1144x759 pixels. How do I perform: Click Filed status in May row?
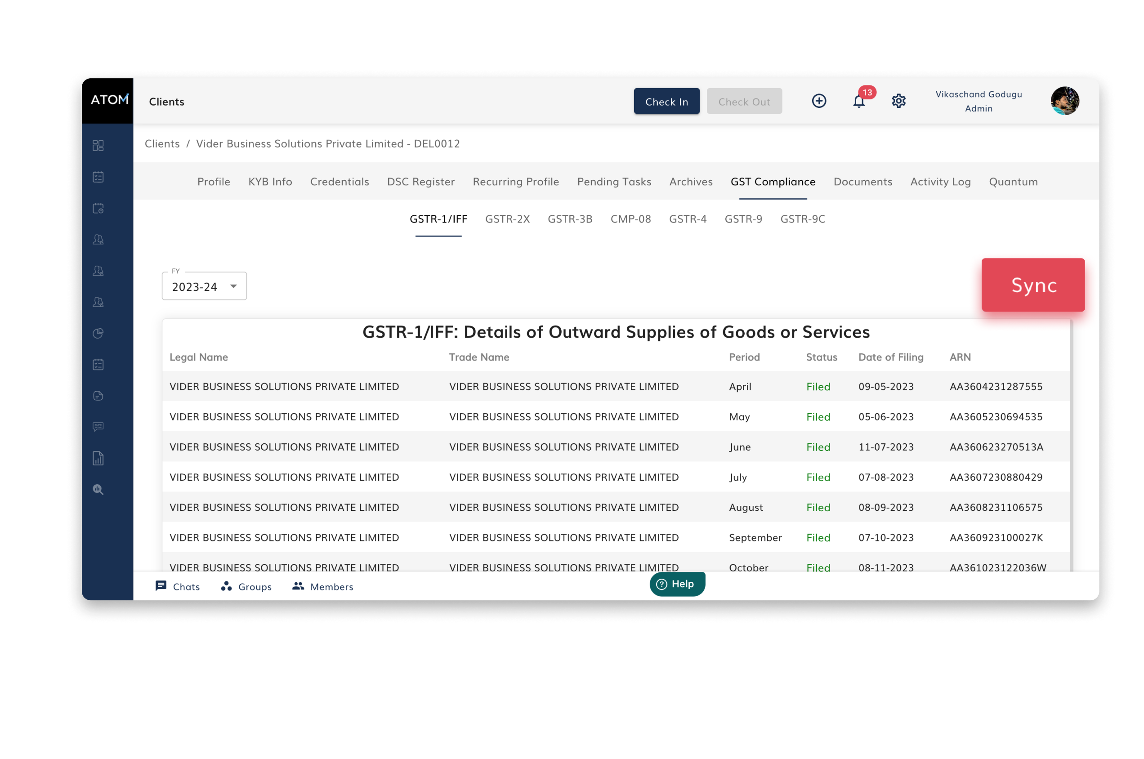(x=819, y=417)
